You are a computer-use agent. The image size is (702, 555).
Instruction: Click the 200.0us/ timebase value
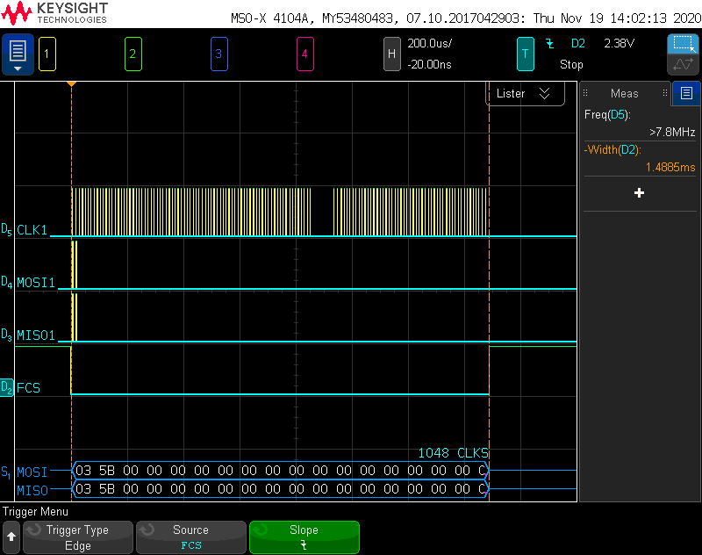[x=429, y=43]
